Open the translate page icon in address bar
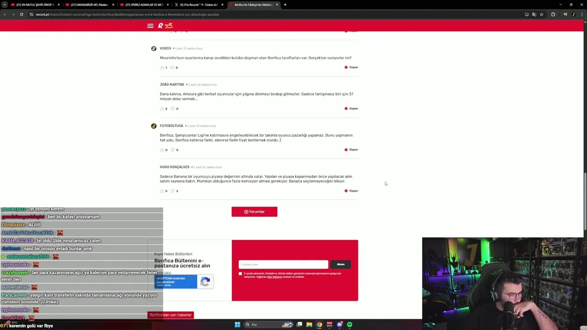The width and height of the screenshot is (587, 330). (x=534, y=14)
